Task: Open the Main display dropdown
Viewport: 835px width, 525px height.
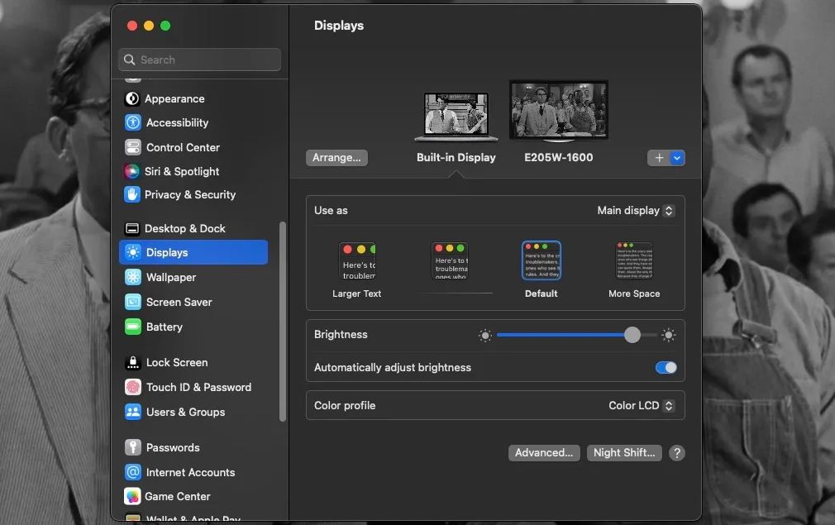Action: [x=635, y=210]
